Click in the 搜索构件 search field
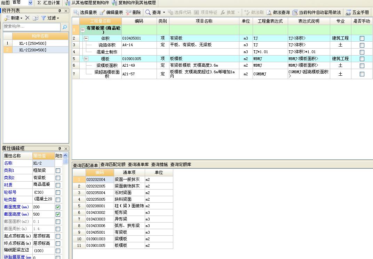 [x=32, y=27]
